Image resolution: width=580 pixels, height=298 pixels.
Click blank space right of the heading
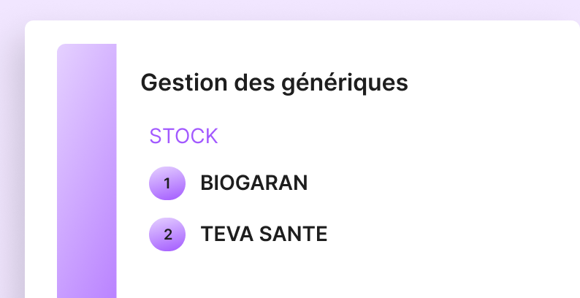click(x=497, y=83)
